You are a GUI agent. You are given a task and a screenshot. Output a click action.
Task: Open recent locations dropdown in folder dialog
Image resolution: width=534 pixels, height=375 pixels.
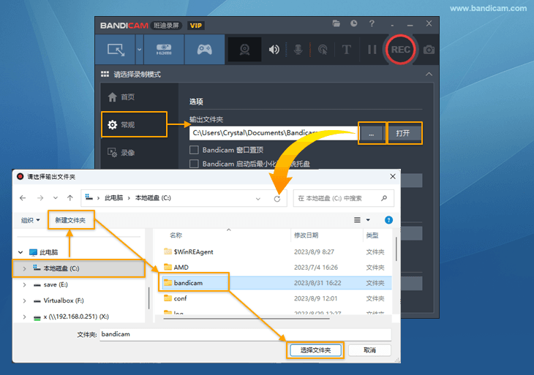(55, 198)
